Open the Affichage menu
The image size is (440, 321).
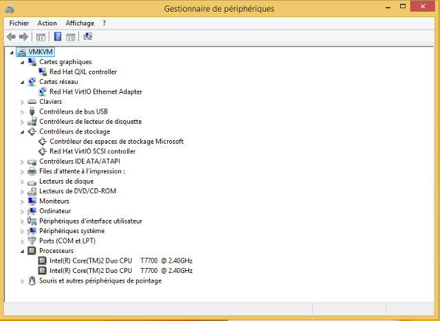pyautogui.click(x=80, y=23)
